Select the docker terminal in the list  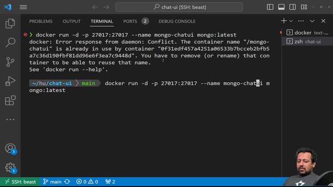[308, 33]
